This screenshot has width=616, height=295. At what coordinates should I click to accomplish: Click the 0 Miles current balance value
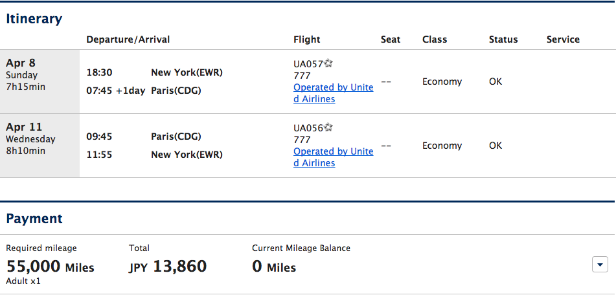coord(274,267)
